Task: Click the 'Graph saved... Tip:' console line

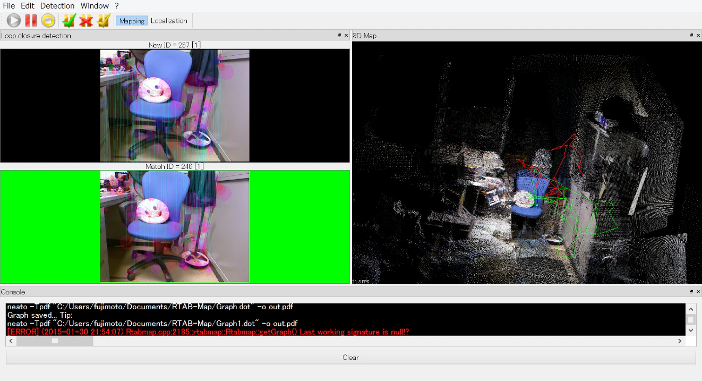Action: click(40, 315)
